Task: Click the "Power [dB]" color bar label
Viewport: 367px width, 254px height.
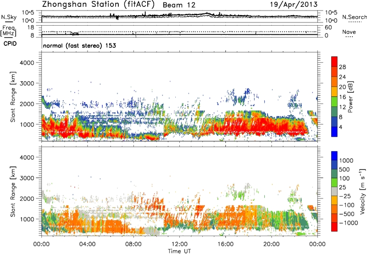Action: (x=350, y=97)
